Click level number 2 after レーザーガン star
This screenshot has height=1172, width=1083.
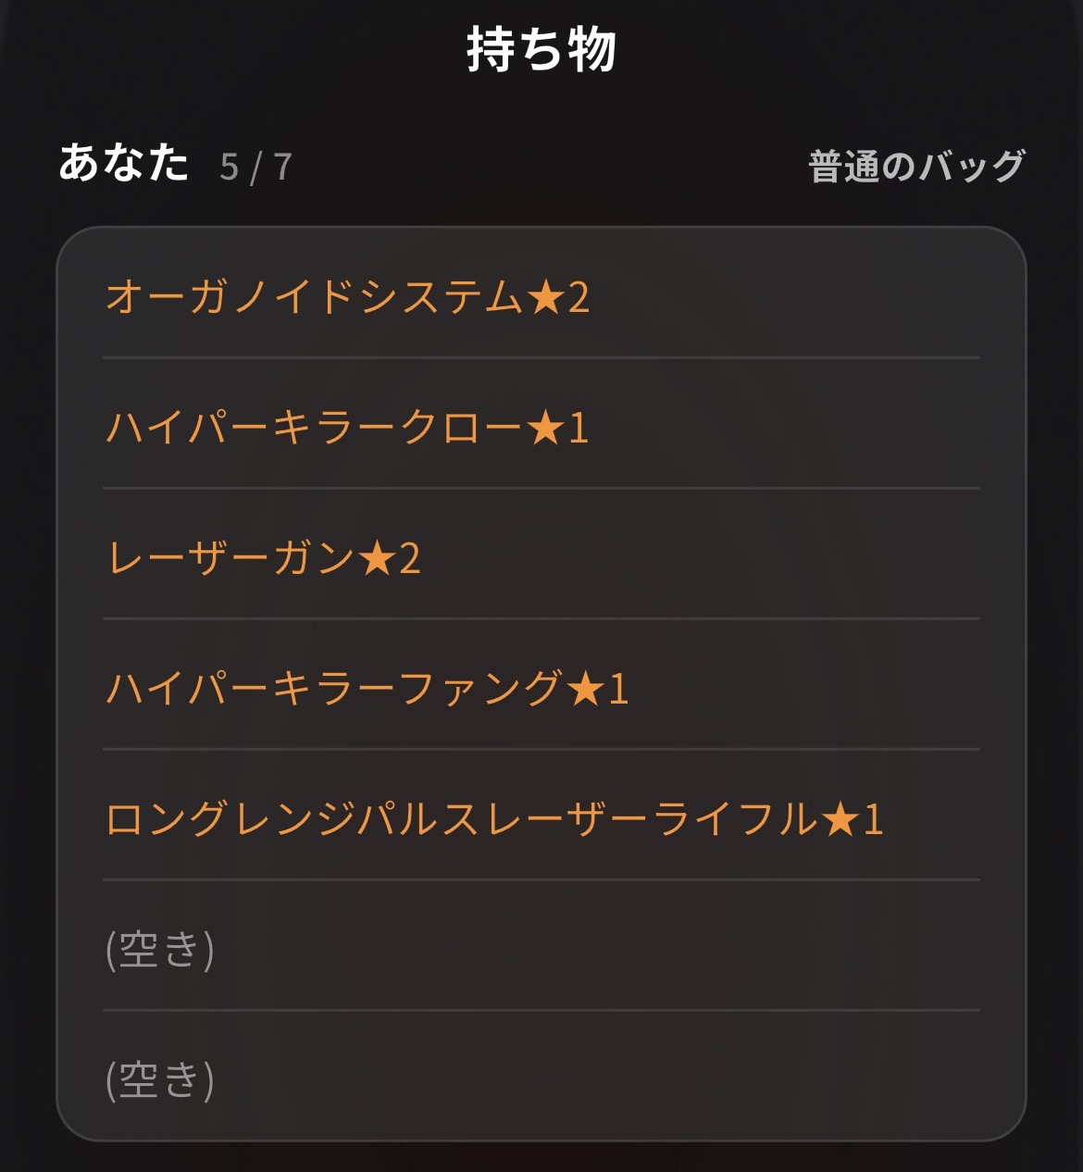click(409, 559)
